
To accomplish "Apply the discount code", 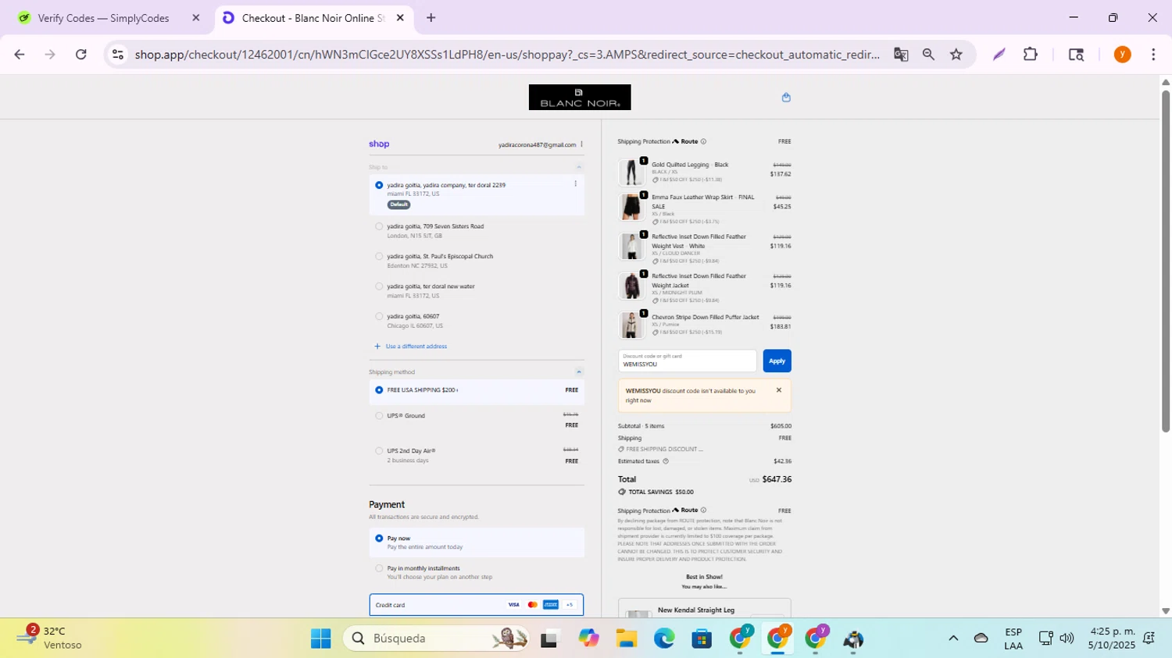I will [x=777, y=361].
